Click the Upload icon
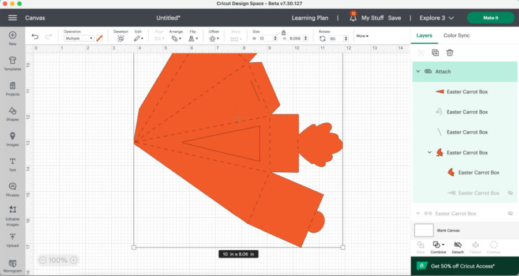Image resolution: width=519 pixels, height=276 pixels. 12,240
